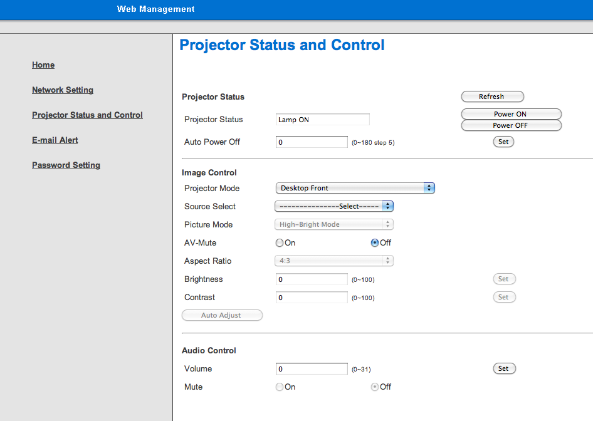
Task: Select AV-Mute Off radio button
Action: coord(375,242)
